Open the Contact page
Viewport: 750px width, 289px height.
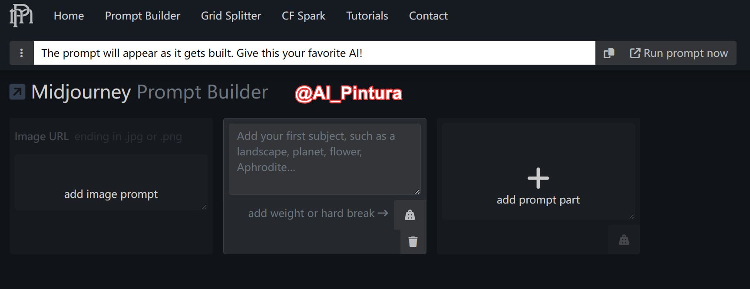click(428, 16)
